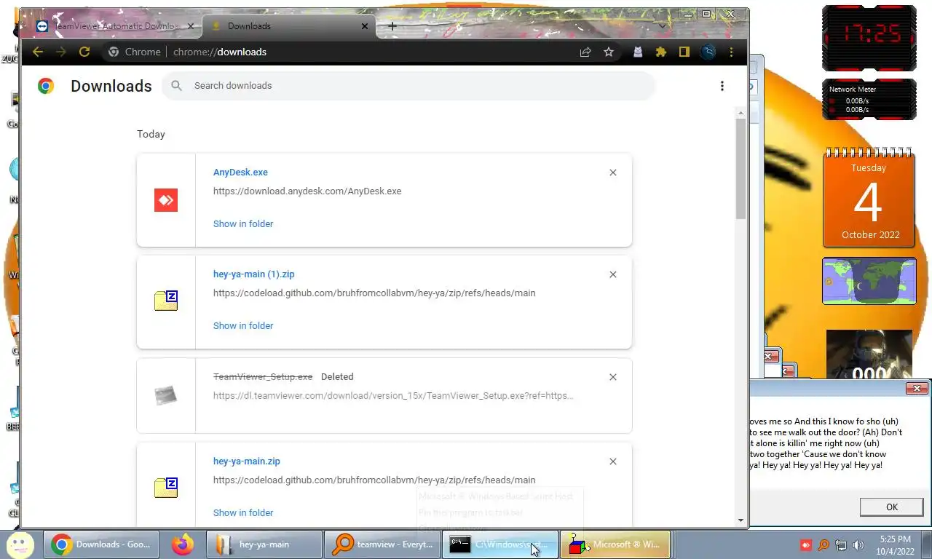
Task: Open Everything search tray icon
Action: 824,544
